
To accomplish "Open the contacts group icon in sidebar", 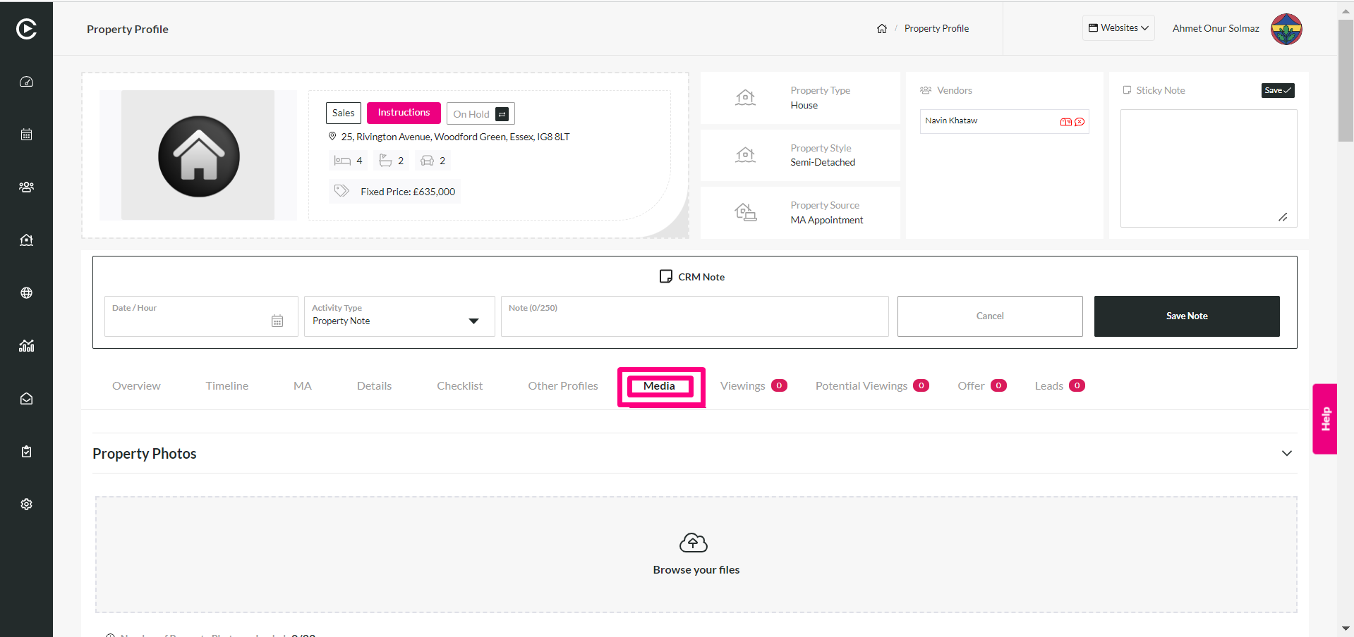I will pos(26,187).
